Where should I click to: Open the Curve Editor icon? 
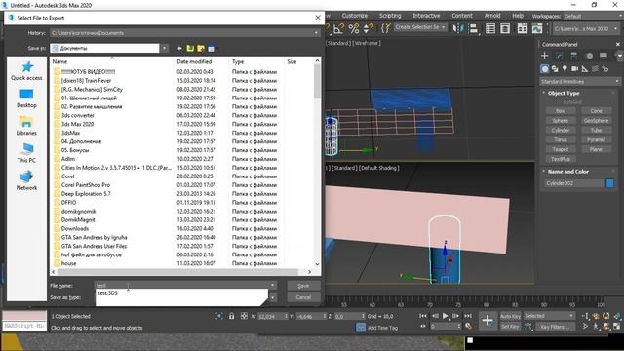pyautogui.click(x=537, y=28)
